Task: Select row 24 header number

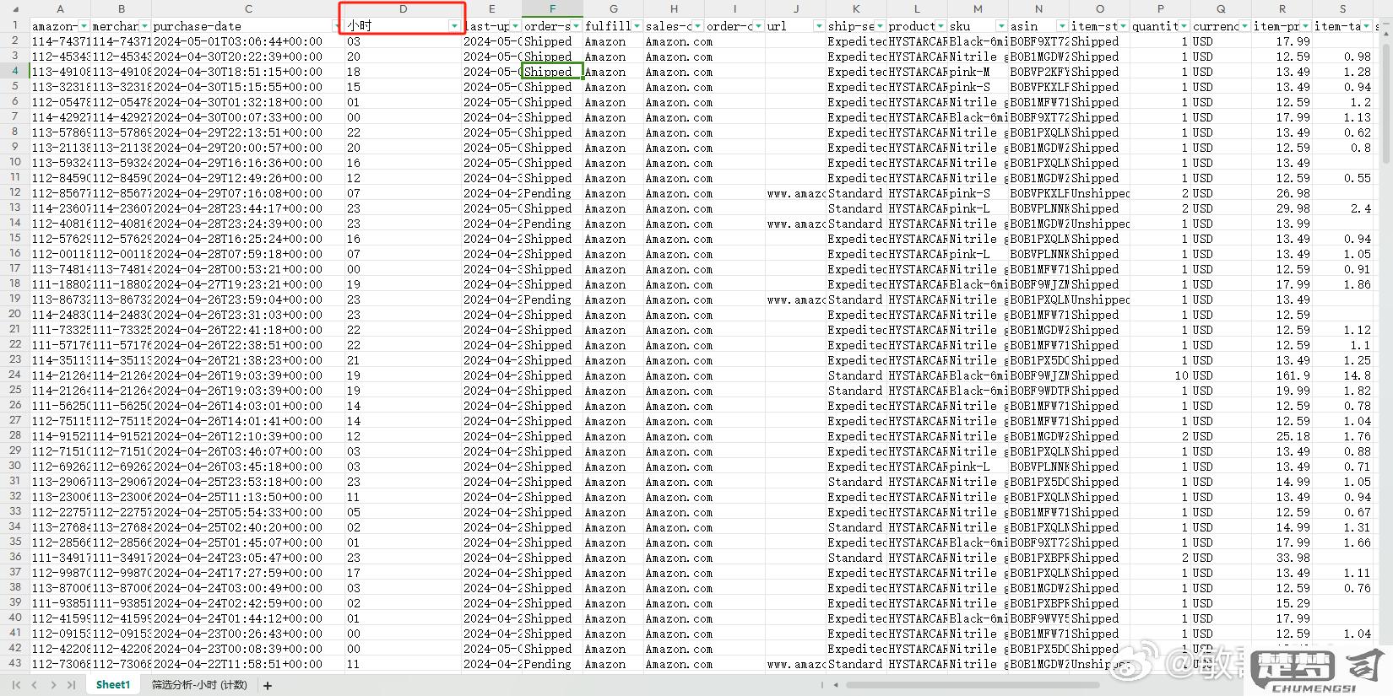Action: click(14, 375)
